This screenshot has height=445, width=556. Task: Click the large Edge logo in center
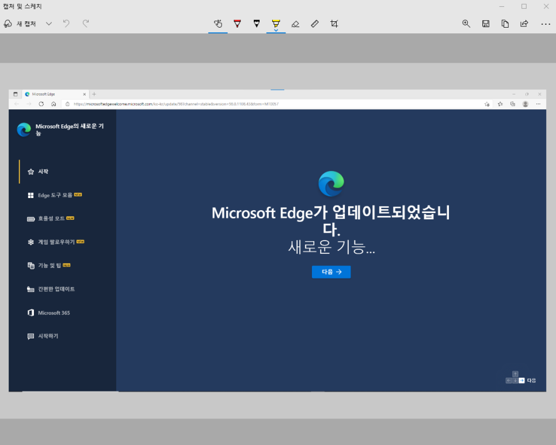click(x=331, y=184)
